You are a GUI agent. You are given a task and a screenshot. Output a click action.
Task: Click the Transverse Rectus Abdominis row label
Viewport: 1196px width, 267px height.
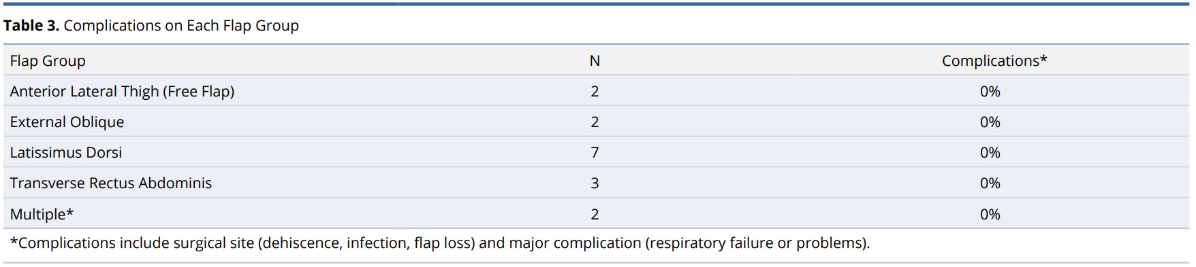click(111, 183)
